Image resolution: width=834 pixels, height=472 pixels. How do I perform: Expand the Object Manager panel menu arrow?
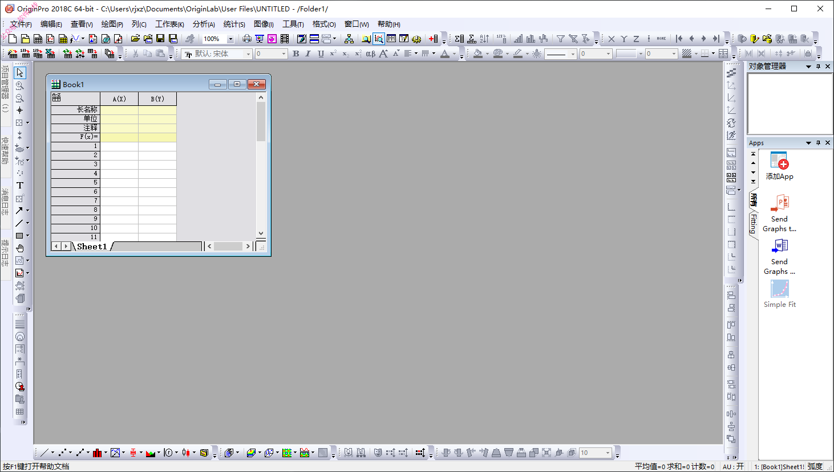click(808, 67)
